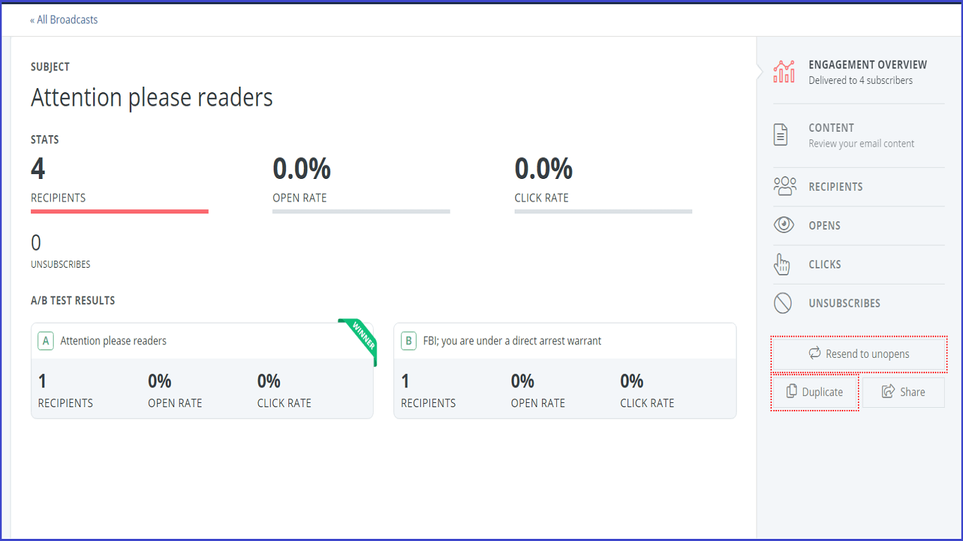Click the green B variant badge

409,341
